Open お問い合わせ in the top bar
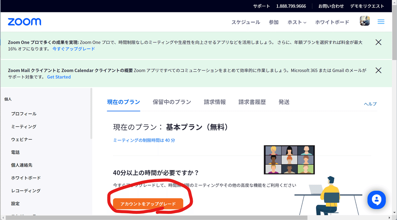This screenshot has width=397, height=220. pos(331,6)
